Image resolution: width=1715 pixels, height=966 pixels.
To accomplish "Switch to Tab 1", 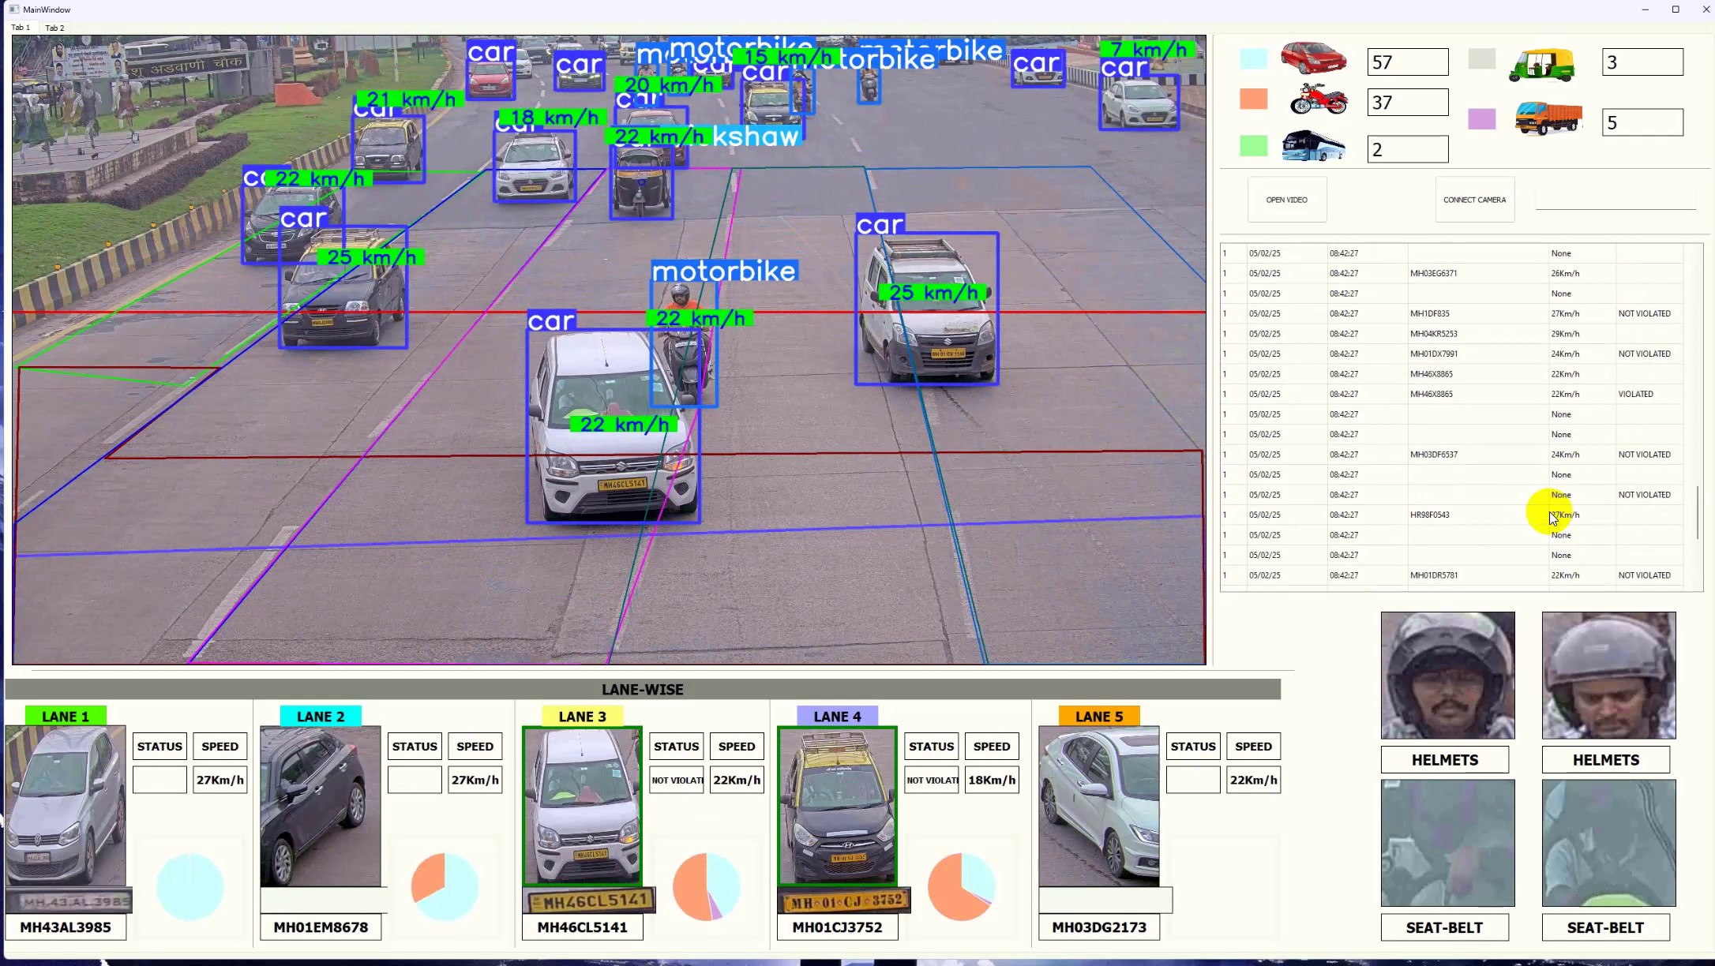I will click(x=21, y=28).
